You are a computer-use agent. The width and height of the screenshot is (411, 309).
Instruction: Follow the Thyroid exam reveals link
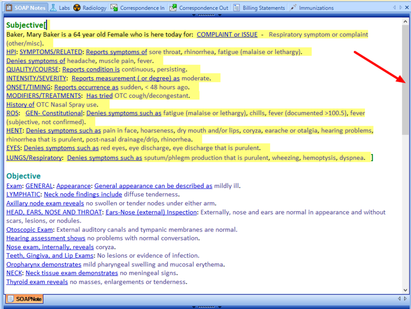click(x=37, y=282)
